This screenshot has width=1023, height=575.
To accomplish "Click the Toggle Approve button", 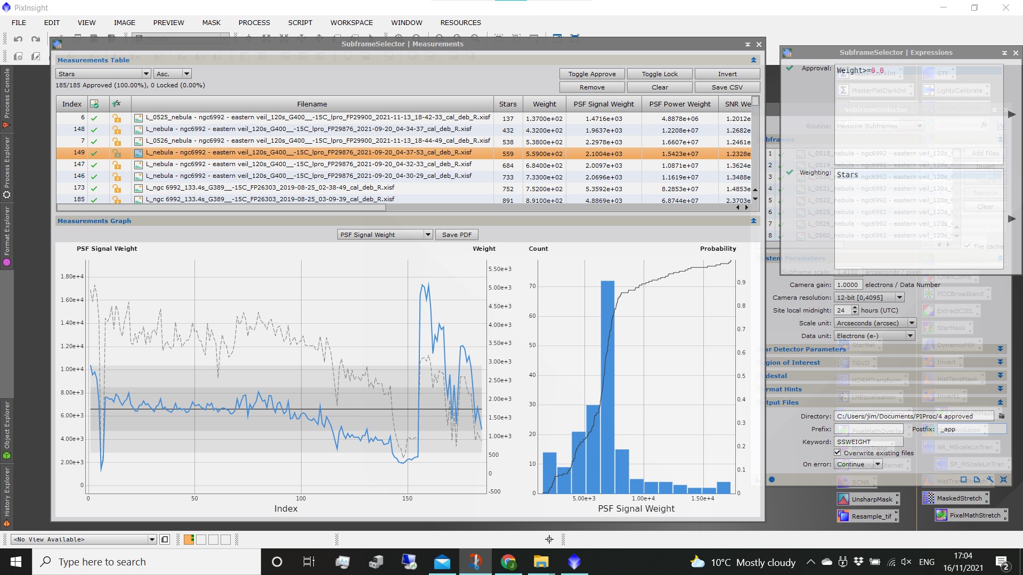I will click(x=591, y=73).
